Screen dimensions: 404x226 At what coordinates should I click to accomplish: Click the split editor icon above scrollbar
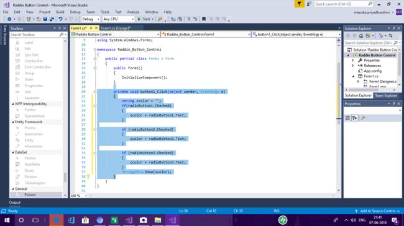pyautogui.click(x=339, y=40)
